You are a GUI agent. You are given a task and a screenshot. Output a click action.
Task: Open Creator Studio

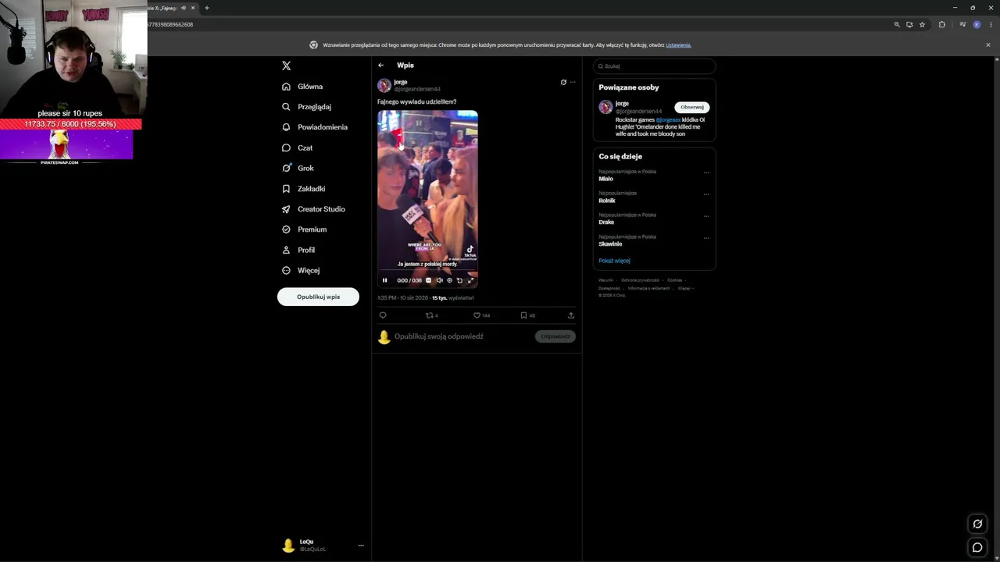[x=313, y=209]
